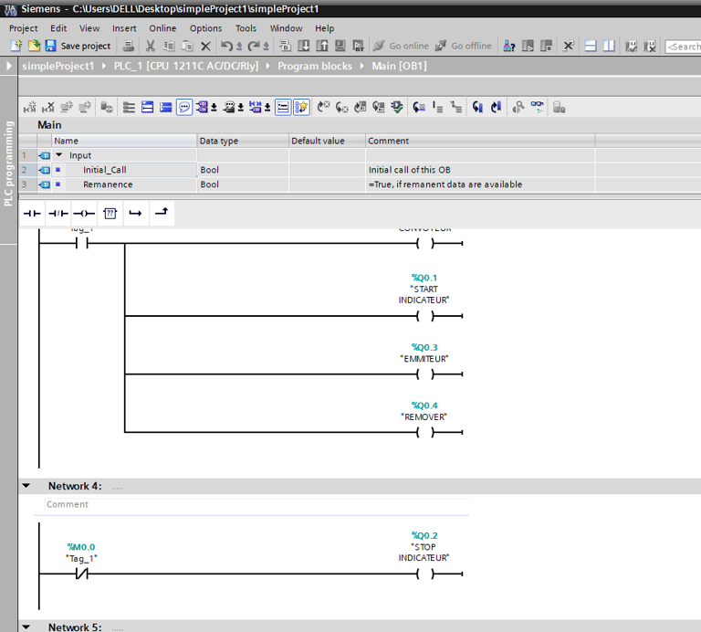The width and height of the screenshot is (701, 632).
Task: Click the delete X icon in toolbar
Action: [205, 46]
